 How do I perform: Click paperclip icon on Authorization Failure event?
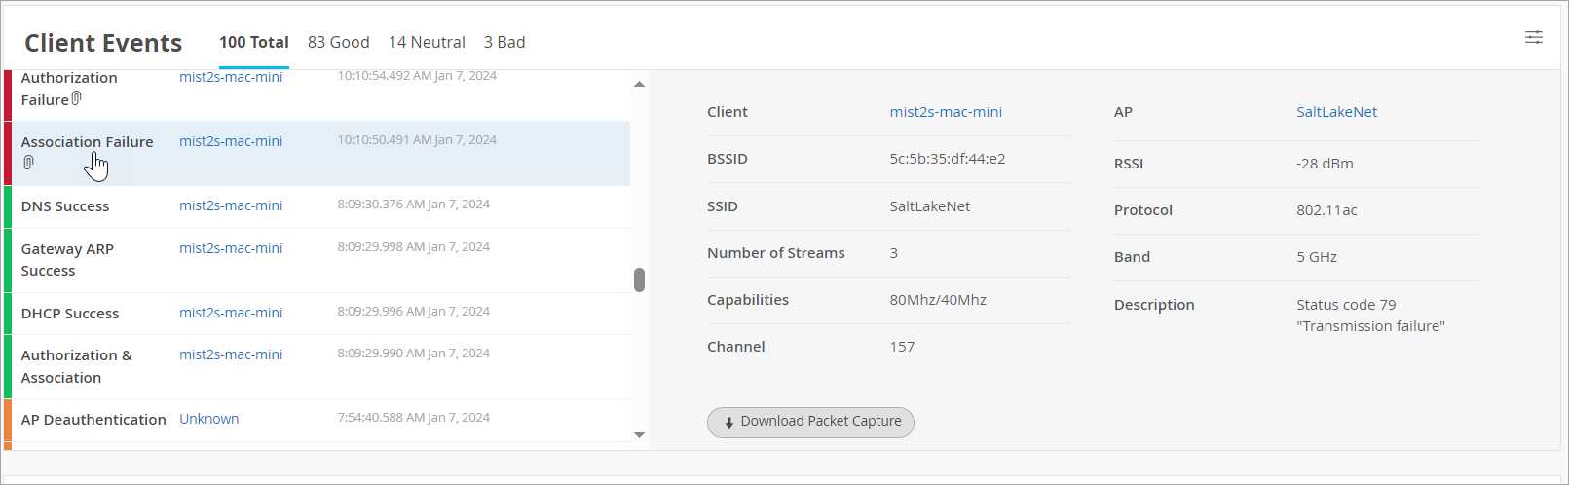[x=77, y=98]
